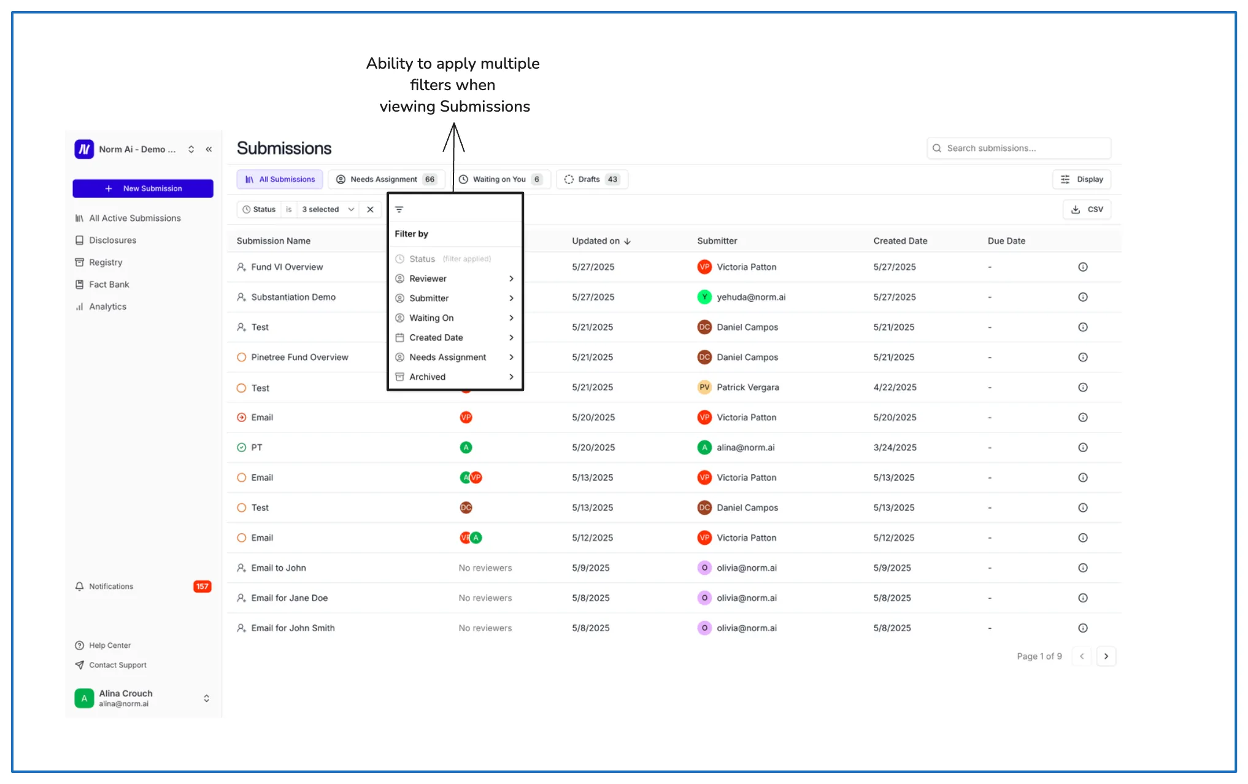
Task: Go to the next page with the right arrow
Action: tap(1106, 656)
